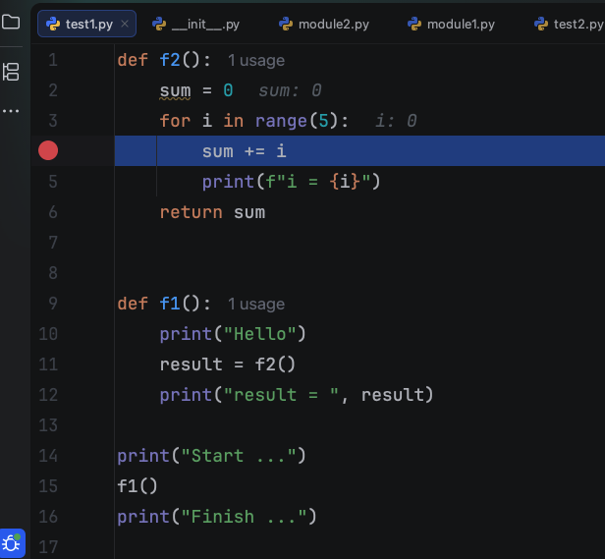Click the print("Start ...") statement

(211, 456)
